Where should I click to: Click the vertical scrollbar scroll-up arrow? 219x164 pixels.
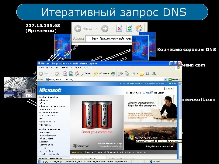[x=180, y=84]
